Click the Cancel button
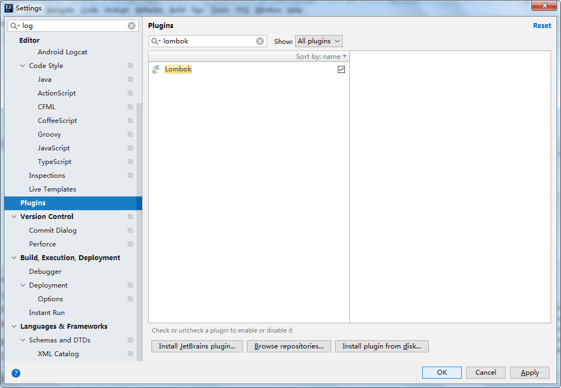The image size is (561, 388). (485, 373)
